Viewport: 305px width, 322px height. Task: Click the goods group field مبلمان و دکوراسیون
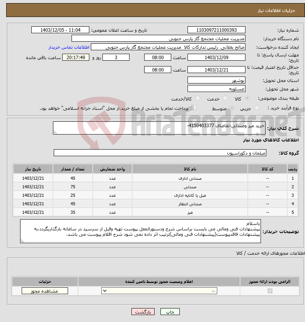tap(160, 153)
